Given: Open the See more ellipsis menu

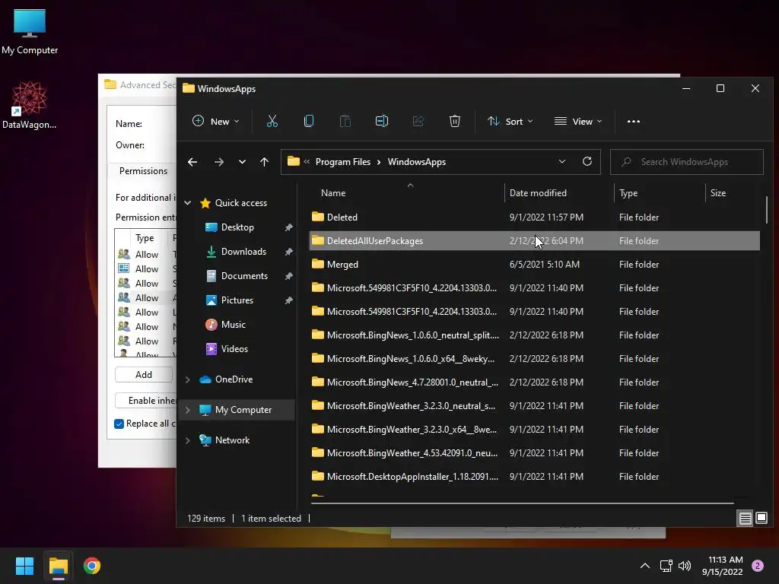Looking at the screenshot, I should coord(634,121).
